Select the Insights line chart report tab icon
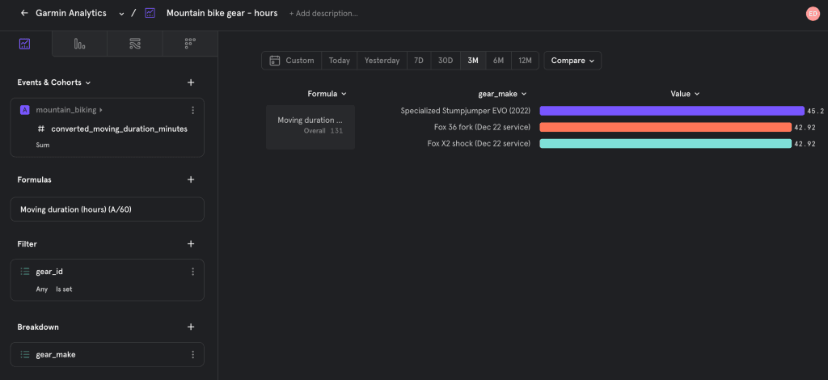Screen dimensions: 828x380 tap(25, 44)
